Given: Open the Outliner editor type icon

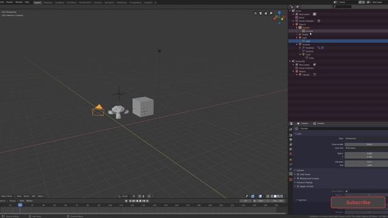Looking at the screenshot, I should [292, 7].
